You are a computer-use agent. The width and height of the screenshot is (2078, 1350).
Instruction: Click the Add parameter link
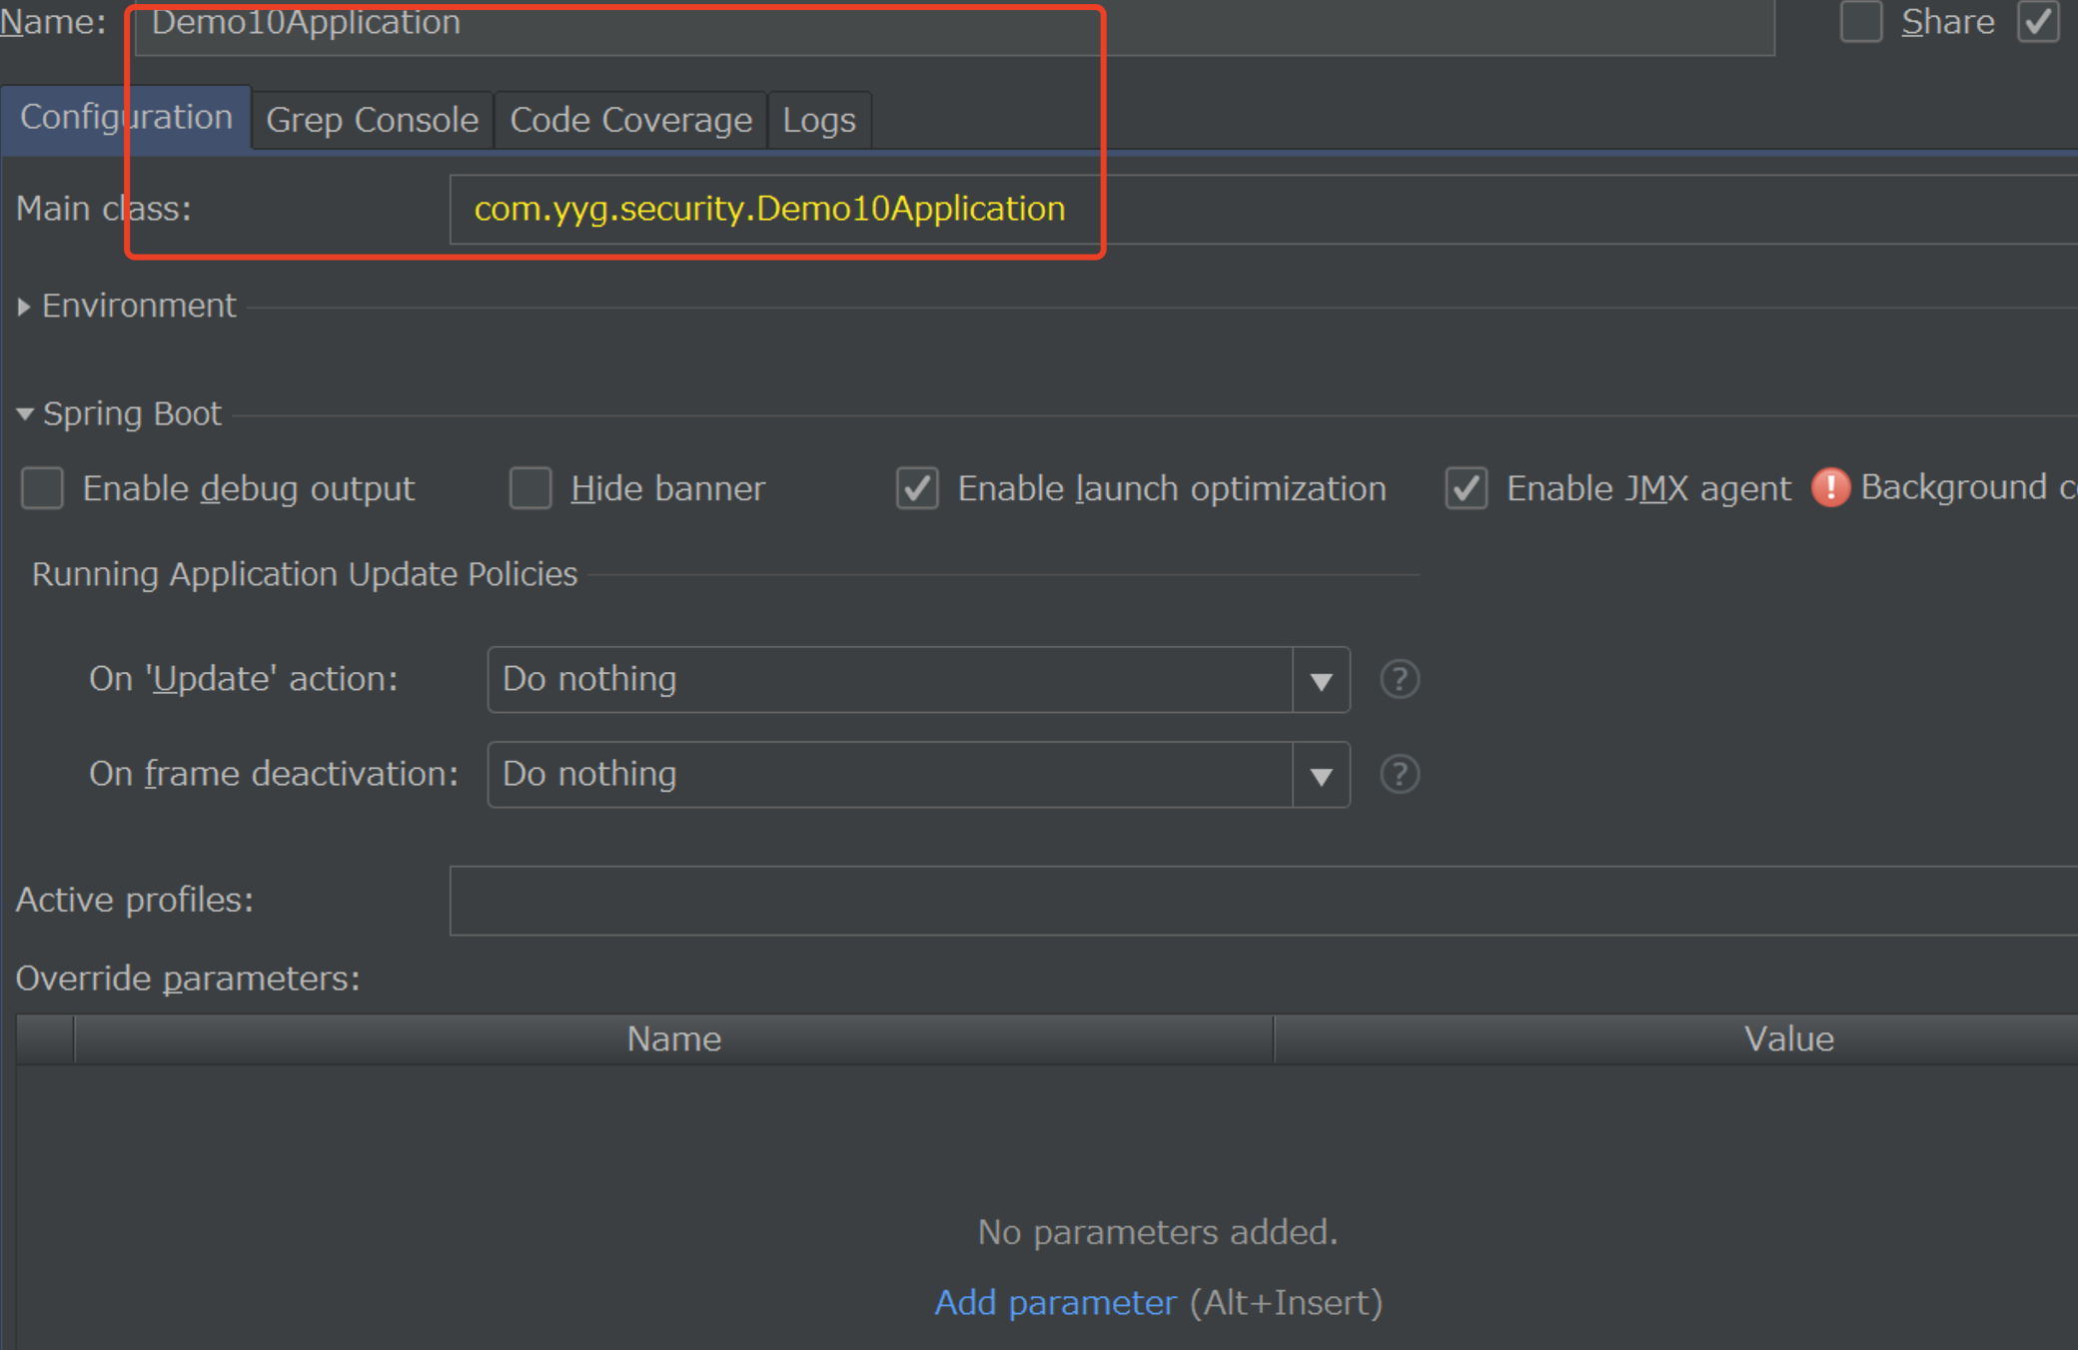[x=1055, y=1303]
